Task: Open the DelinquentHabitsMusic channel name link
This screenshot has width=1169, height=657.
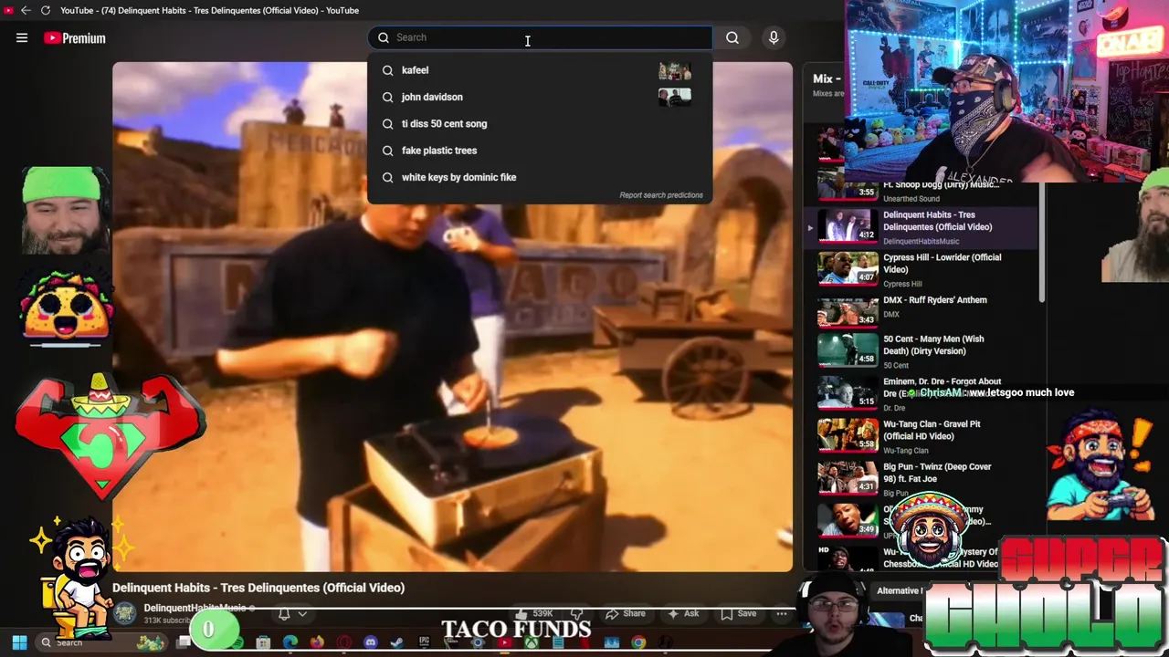Action: 195,608
